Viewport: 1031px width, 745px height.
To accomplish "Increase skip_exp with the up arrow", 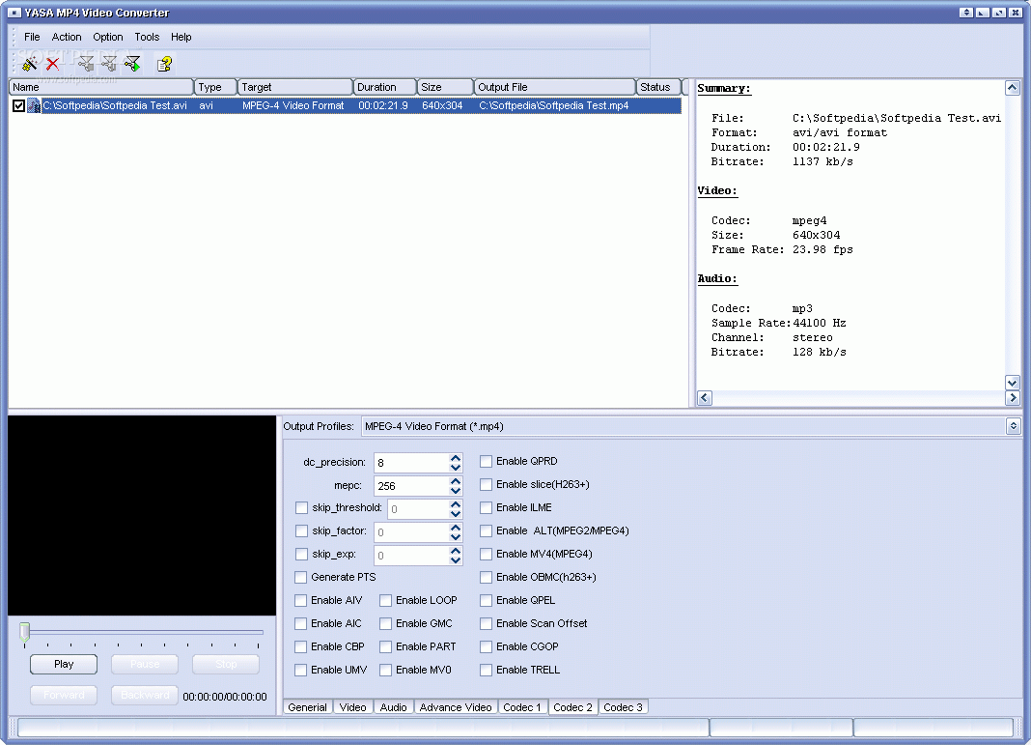I will (456, 550).
